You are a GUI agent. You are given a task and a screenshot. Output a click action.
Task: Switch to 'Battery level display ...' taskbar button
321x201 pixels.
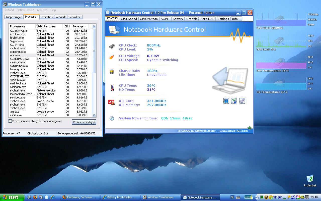(x=120, y=197)
